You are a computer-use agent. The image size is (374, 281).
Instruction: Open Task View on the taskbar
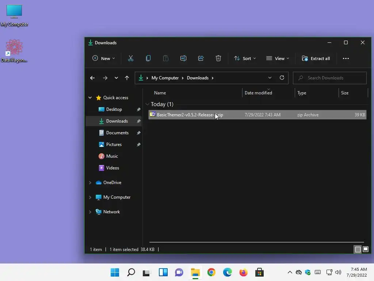(147, 272)
